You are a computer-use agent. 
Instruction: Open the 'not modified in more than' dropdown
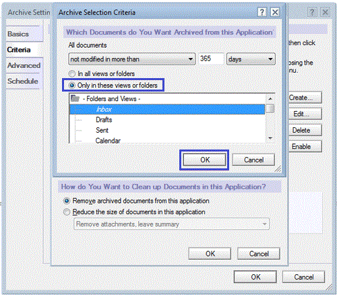tap(132, 59)
